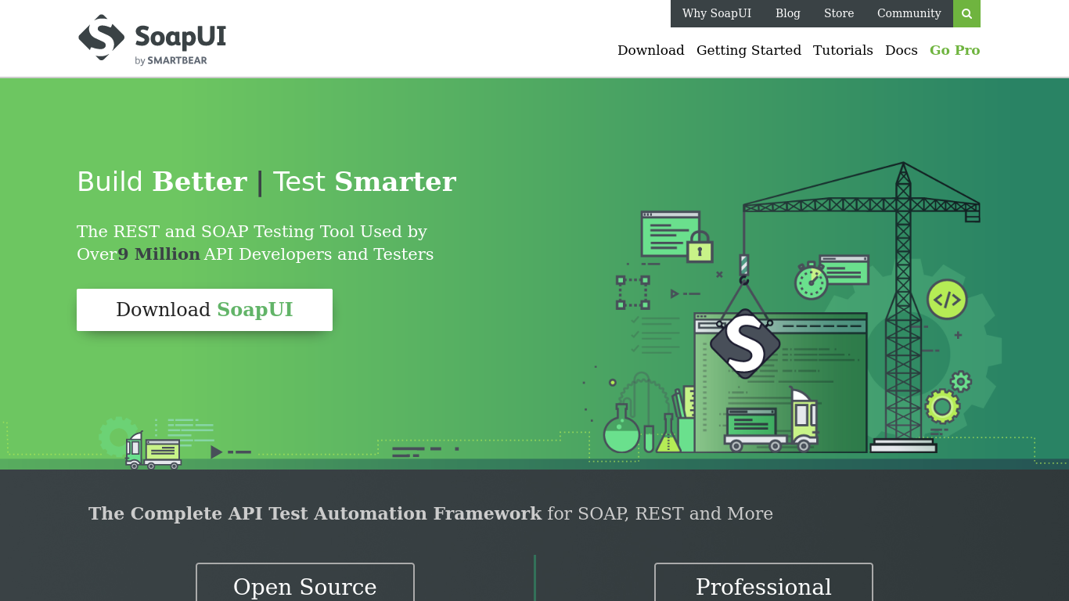1069x601 pixels.
Task: Open the Tutorials nav link
Action: (x=843, y=50)
